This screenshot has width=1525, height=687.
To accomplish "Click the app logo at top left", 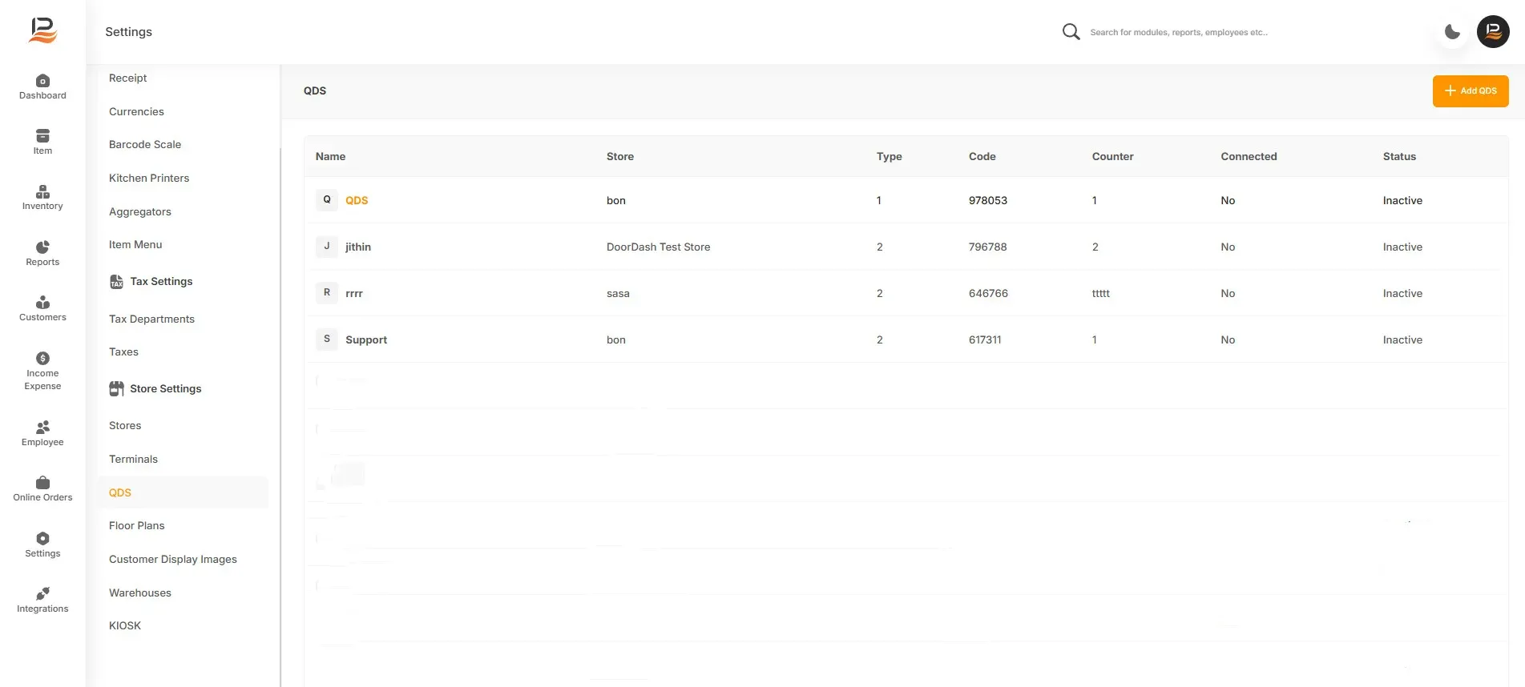I will pos(43,31).
